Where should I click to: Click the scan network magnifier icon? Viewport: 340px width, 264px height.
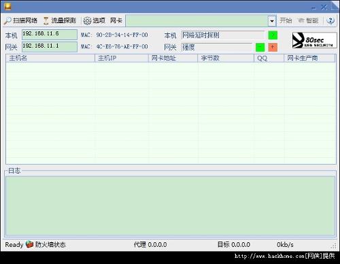click(7, 21)
